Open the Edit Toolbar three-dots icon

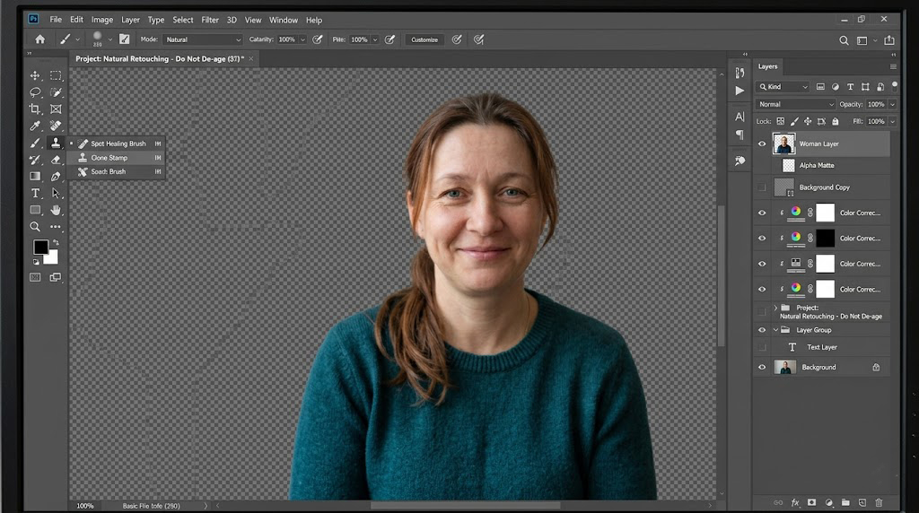tap(56, 227)
